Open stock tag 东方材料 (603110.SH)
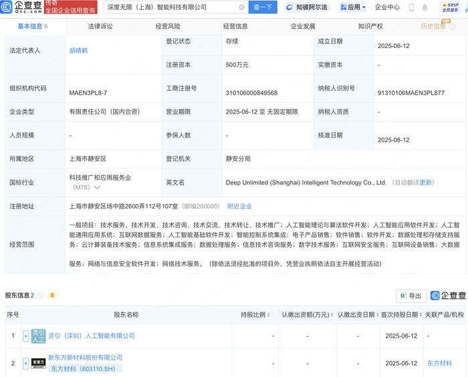 coord(85,368)
